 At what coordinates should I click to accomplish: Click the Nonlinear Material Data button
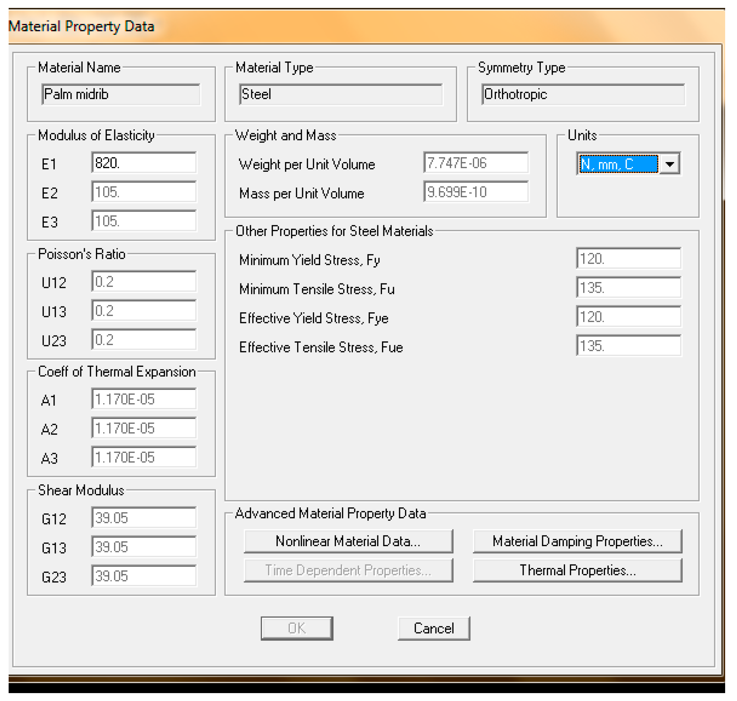(348, 541)
